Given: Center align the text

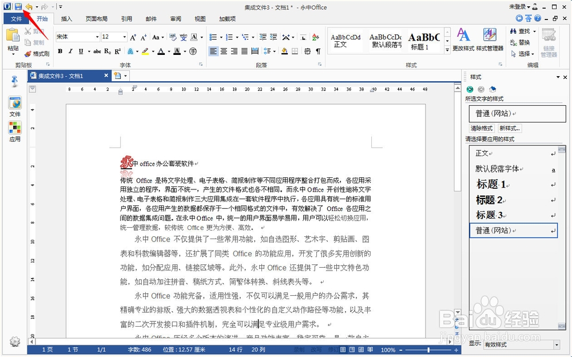Looking at the screenshot, I should coord(224,51).
